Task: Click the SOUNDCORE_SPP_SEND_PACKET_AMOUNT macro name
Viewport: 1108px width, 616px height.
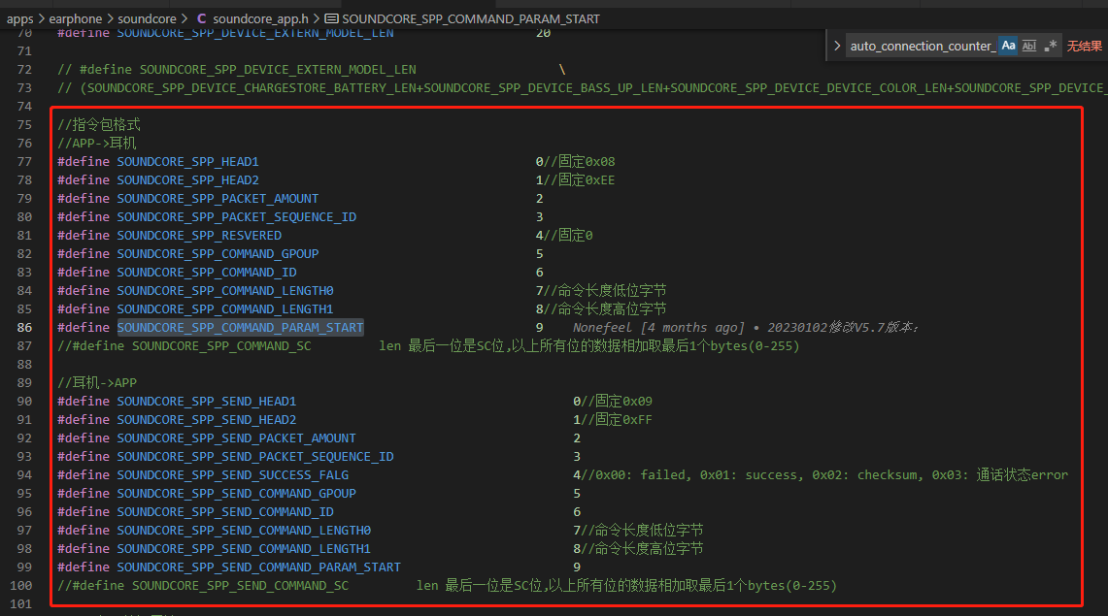Action: click(x=237, y=438)
